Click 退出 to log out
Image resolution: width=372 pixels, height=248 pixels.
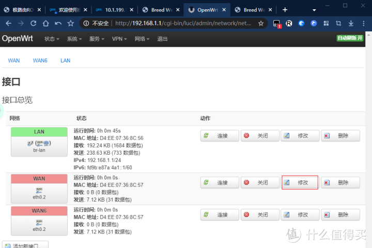(x=162, y=39)
